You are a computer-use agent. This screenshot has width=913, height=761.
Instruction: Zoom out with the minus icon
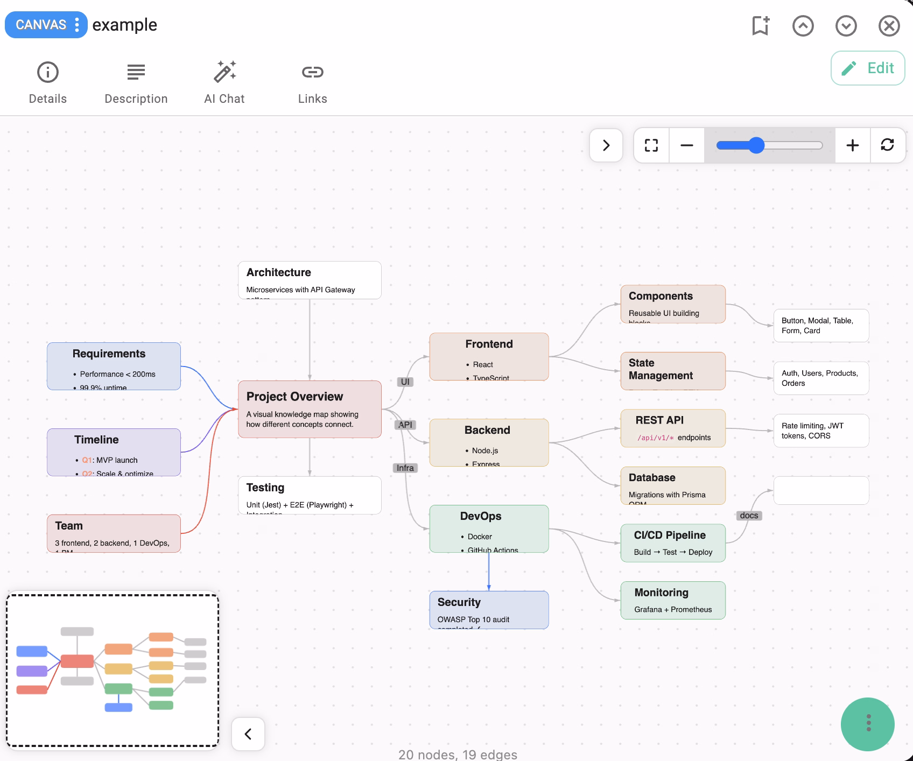(686, 145)
